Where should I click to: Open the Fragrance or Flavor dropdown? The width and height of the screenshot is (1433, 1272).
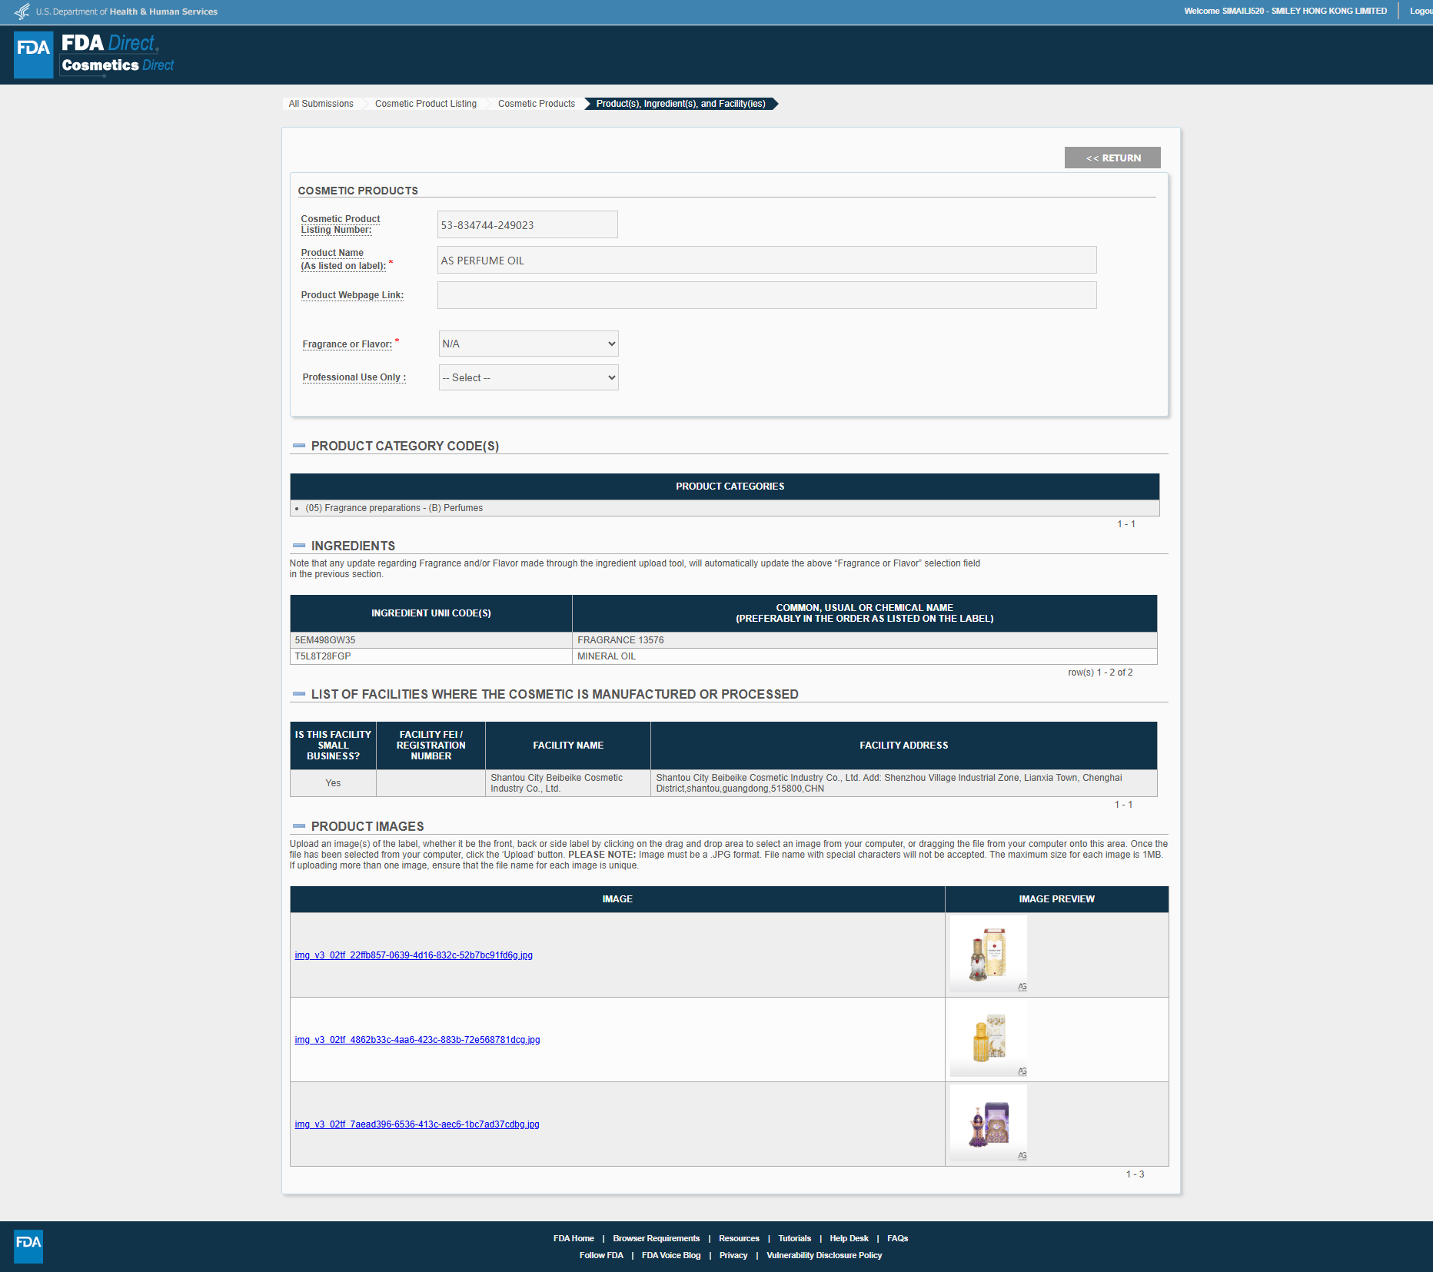[528, 344]
